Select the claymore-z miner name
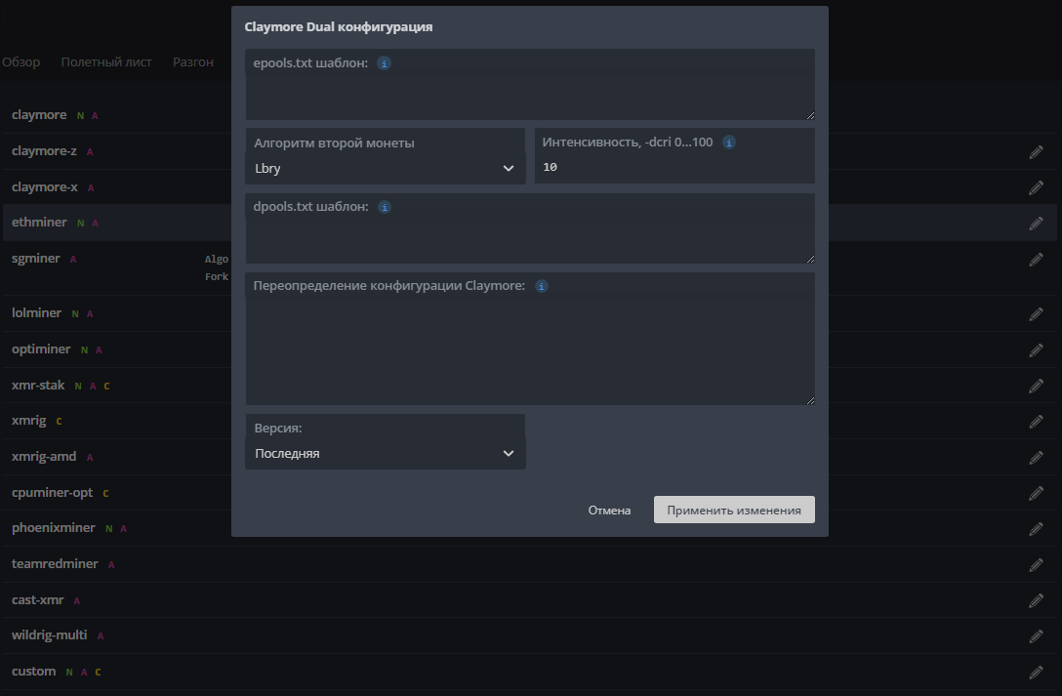Image resolution: width=1062 pixels, height=696 pixels. (x=44, y=151)
